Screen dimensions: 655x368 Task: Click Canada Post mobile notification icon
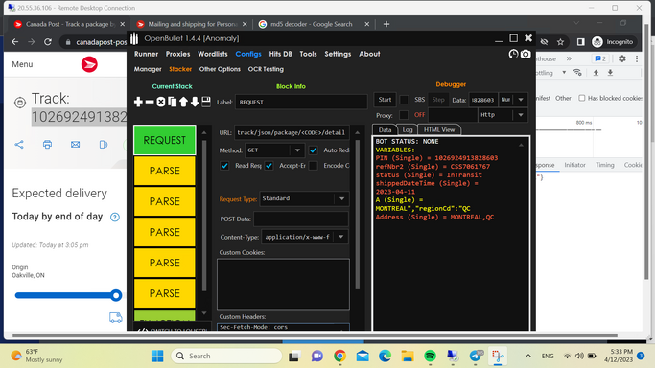[x=104, y=145]
